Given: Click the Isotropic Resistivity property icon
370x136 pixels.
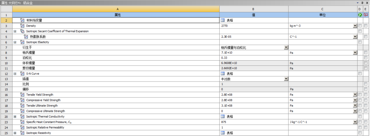Looking at the screenshot, I should tap(22, 133).
